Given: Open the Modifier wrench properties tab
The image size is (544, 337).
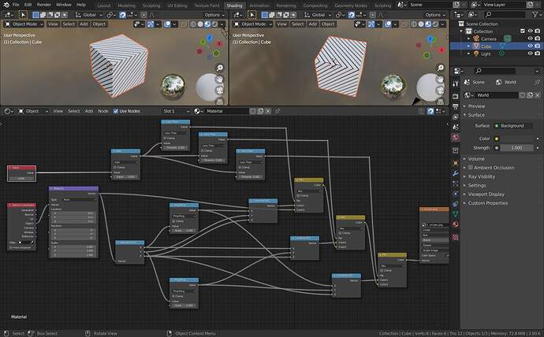Looking at the screenshot, I should click(456, 173).
